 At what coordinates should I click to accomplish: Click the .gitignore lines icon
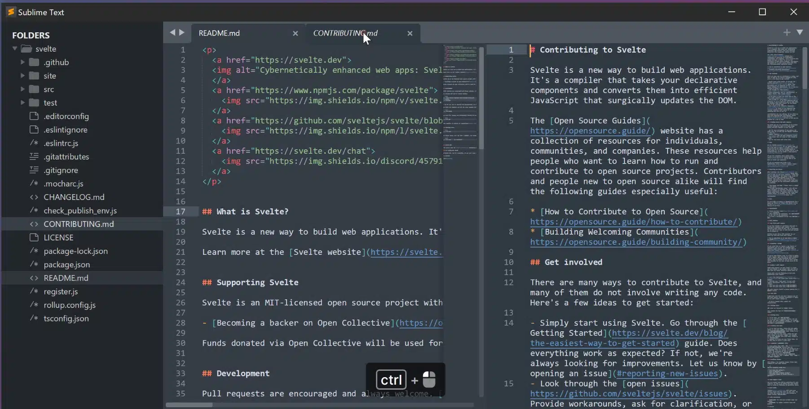point(34,170)
